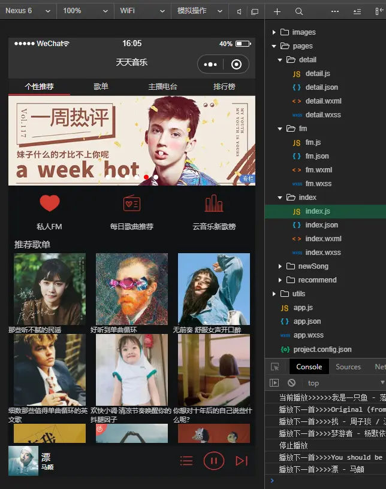Collapse the detail folder
Screen dimensions: 386x489
pyautogui.click(x=280, y=60)
